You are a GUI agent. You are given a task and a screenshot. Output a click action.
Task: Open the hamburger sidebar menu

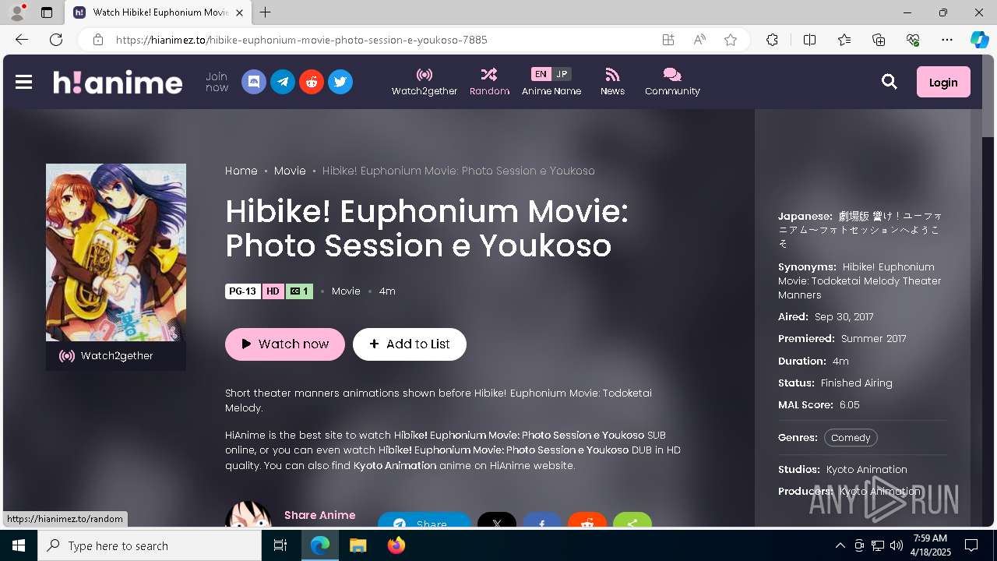(23, 82)
